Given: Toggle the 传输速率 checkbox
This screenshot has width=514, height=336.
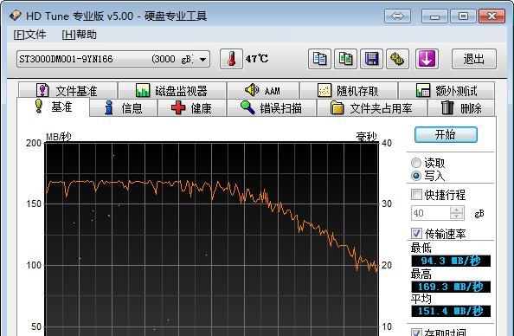Looking at the screenshot, I should tap(416, 234).
